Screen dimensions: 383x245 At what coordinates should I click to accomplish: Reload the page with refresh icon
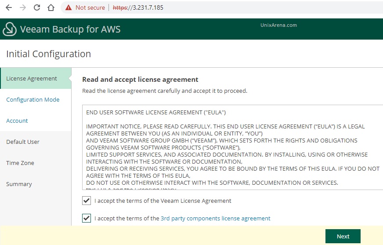[37, 7]
